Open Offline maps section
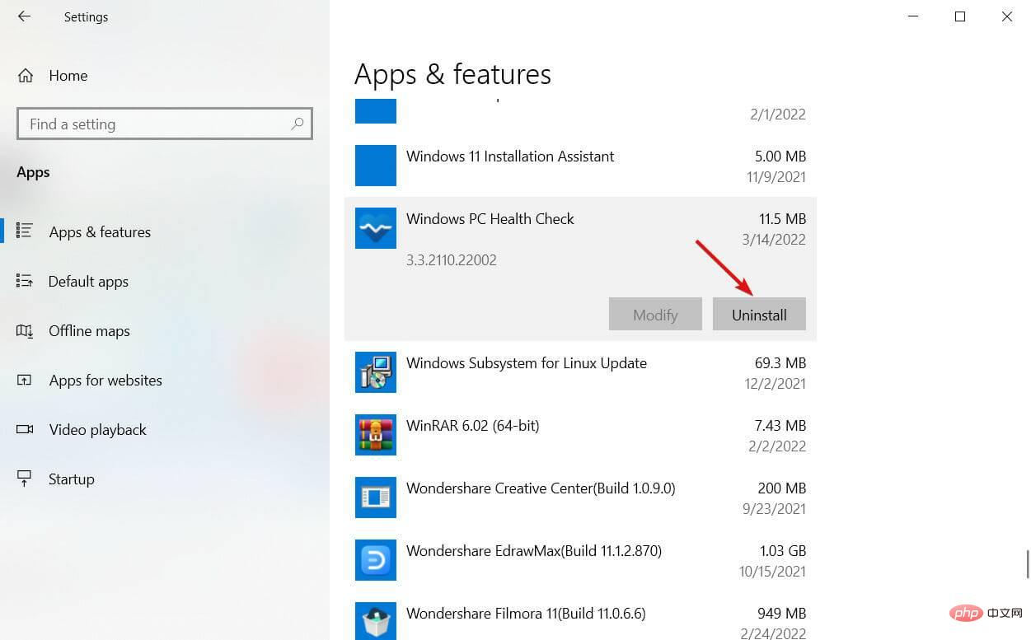The height and width of the screenshot is (640, 1031). (x=89, y=331)
